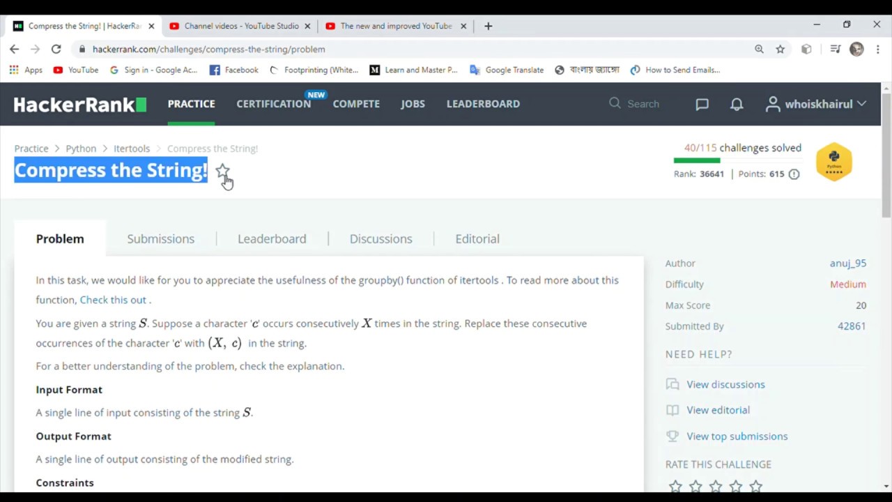Open the Bengali-titled bookmark
The image size is (892, 502).
point(587,70)
